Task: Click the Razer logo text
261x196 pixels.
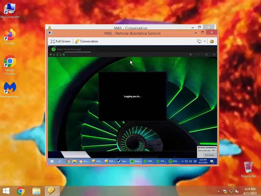Action: point(57,55)
